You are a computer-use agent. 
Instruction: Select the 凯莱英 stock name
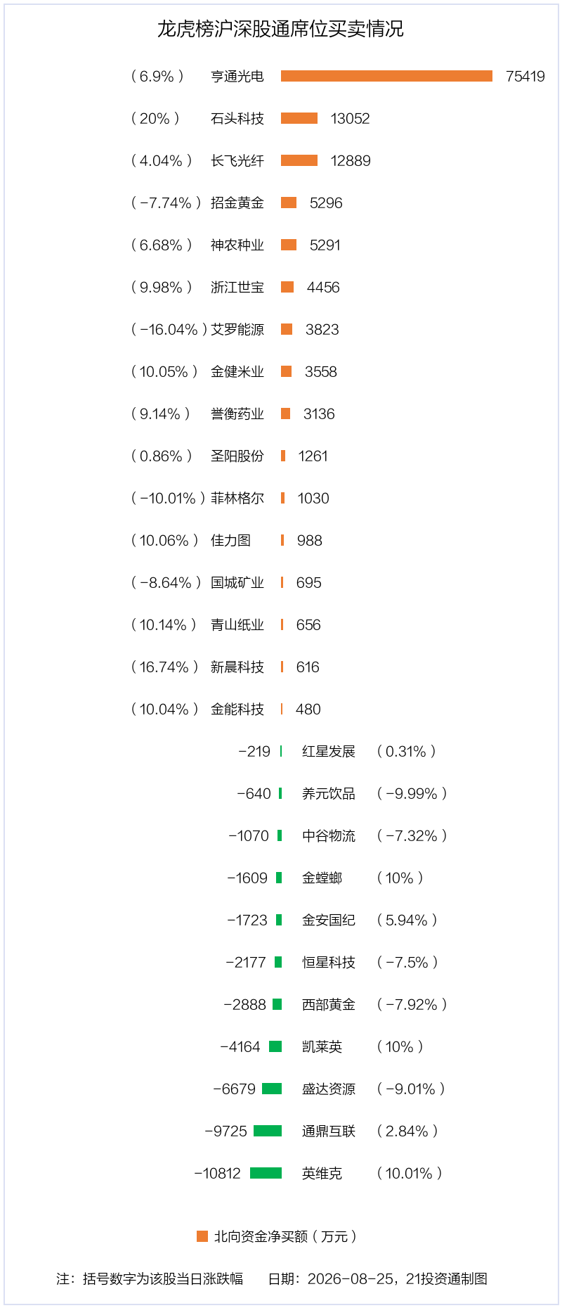pyautogui.click(x=322, y=1046)
